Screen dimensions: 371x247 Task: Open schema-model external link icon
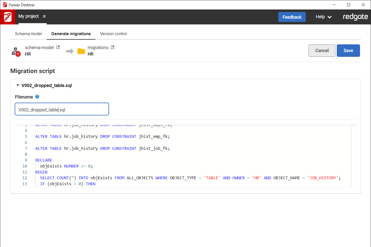click(x=58, y=47)
